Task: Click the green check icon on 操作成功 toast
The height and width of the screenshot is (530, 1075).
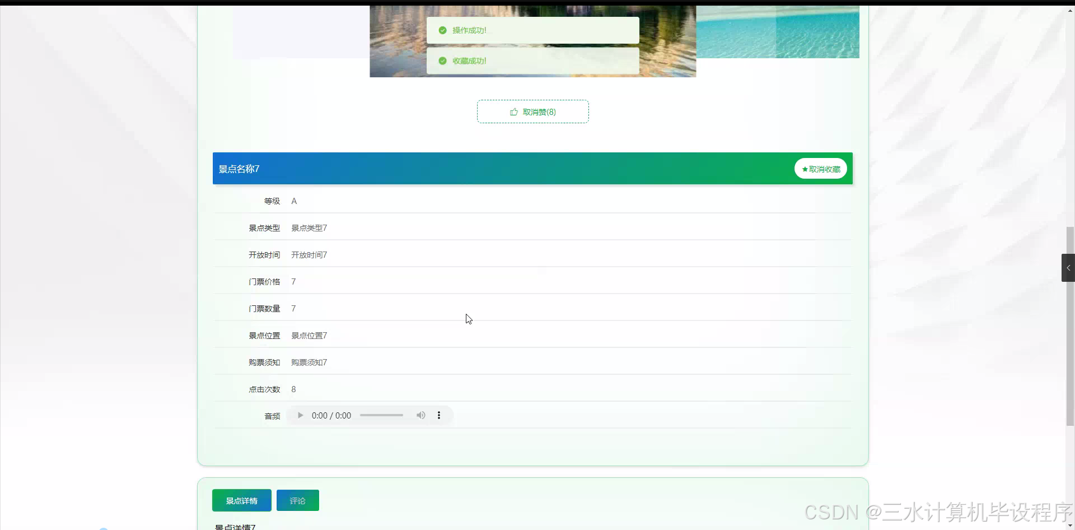Action: pos(442,30)
